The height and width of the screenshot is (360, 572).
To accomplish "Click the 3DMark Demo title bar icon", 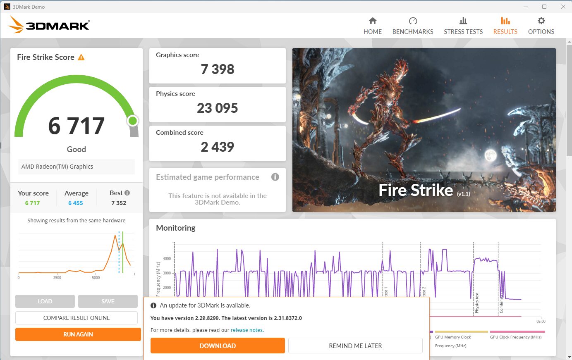I will point(7,7).
